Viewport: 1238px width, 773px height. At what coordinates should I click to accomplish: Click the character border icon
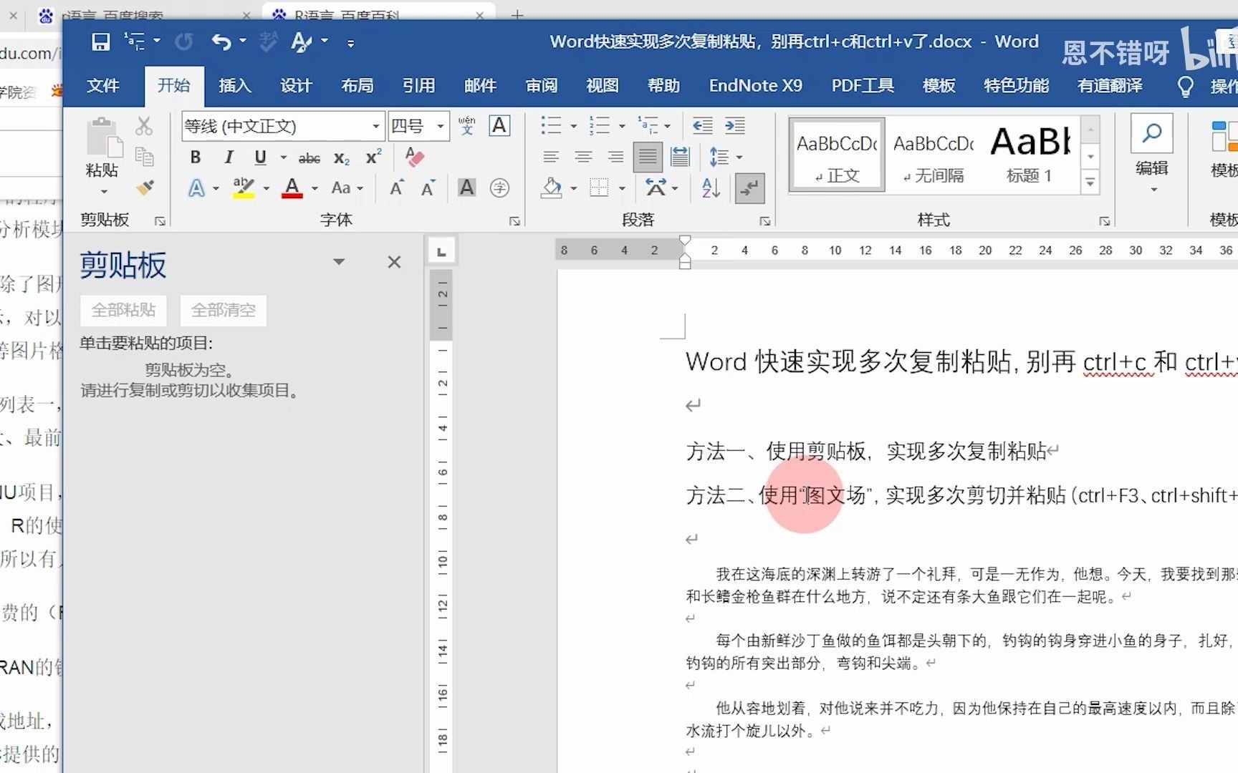[x=499, y=126]
